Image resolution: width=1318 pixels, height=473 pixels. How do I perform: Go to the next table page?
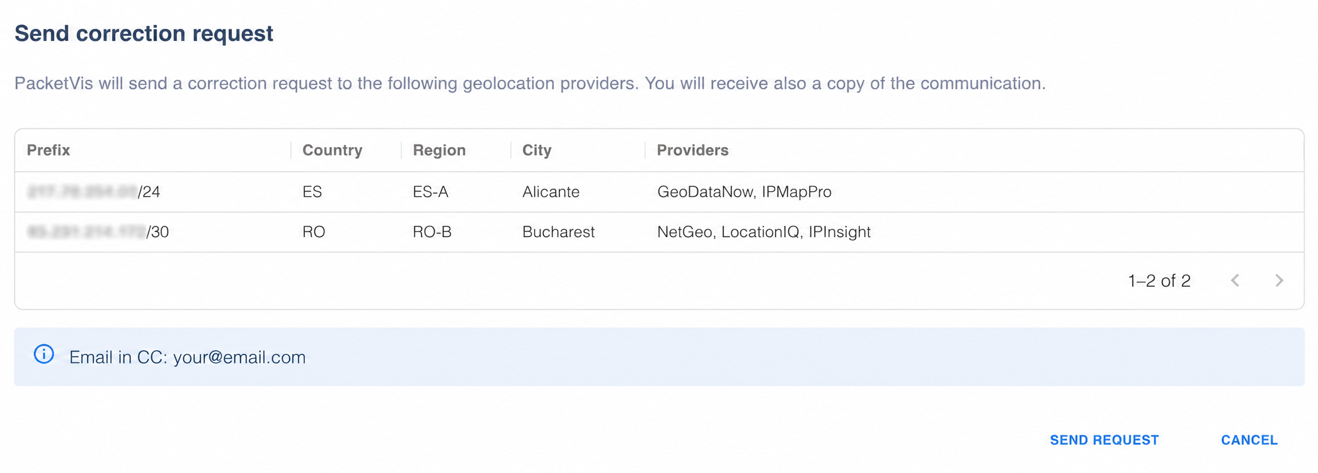pos(1279,281)
